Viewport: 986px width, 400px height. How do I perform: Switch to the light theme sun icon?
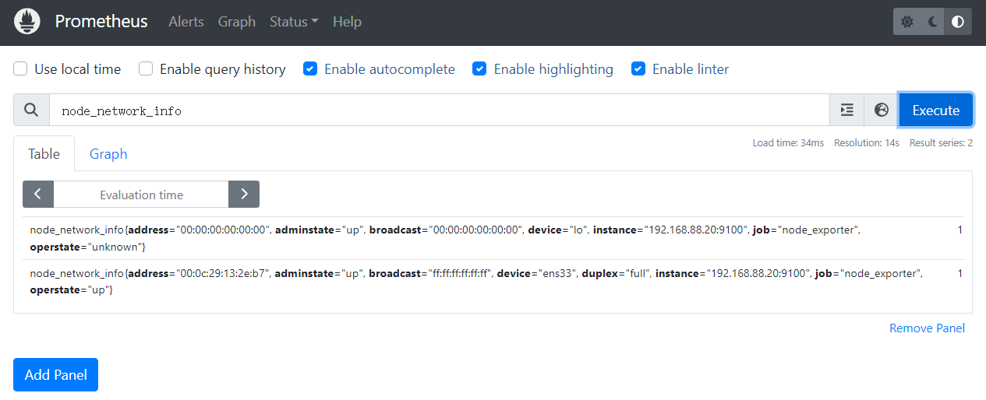point(907,22)
